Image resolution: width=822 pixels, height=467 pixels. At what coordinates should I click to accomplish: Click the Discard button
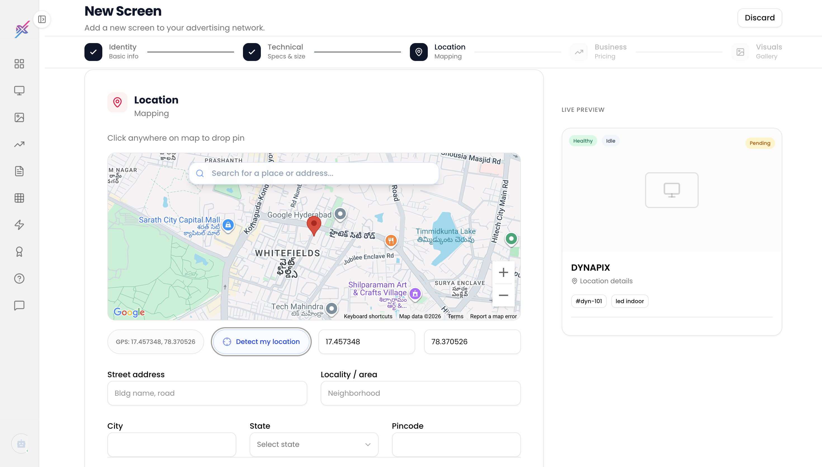(x=759, y=18)
